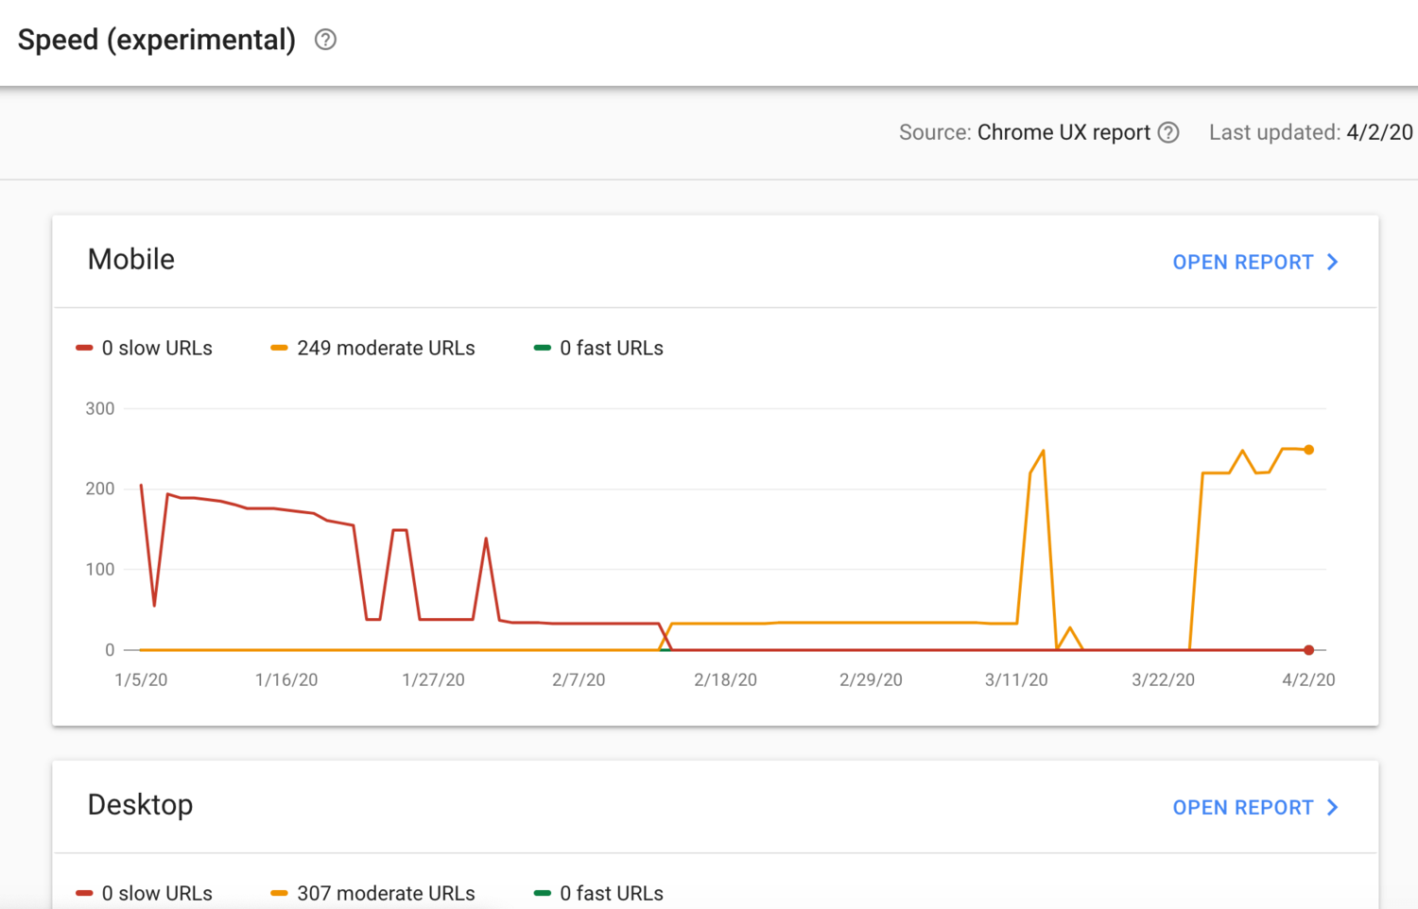This screenshot has width=1418, height=909.
Task: Click chevron arrow beside Mobile OPEN REPORT
Action: 1333,262
